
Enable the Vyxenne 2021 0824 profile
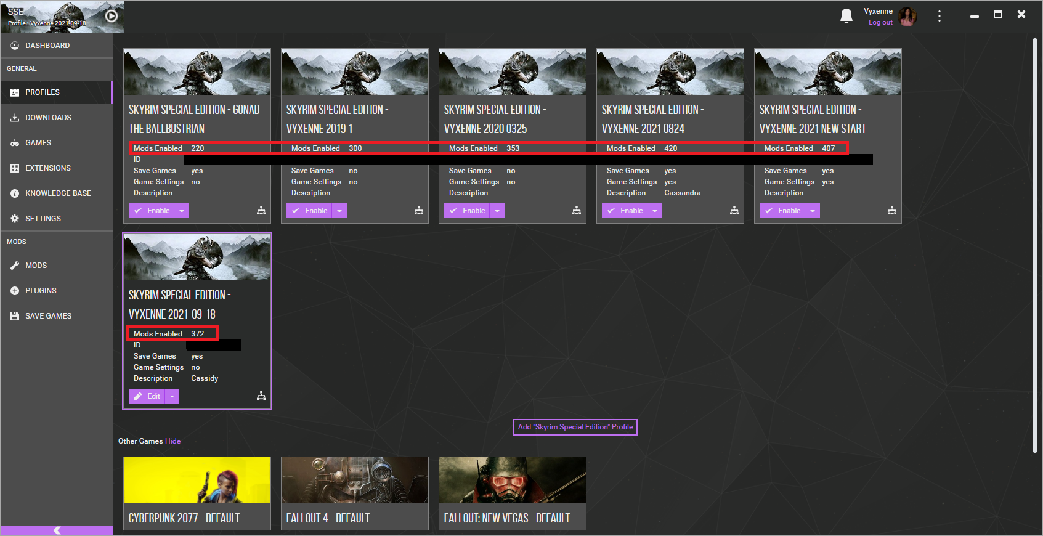click(x=625, y=211)
